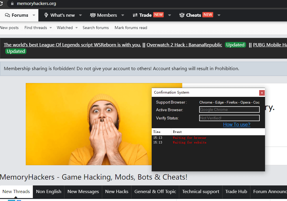Expand the Cheats dropdown arrow
The width and height of the screenshot is (287, 201).
219,15
